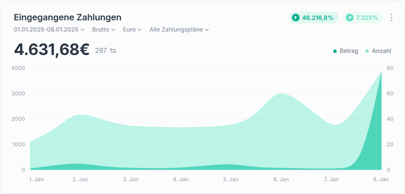The height and width of the screenshot is (194, 405).
Task: Click the Anzahl legend color dot
Action: (367, 51)
